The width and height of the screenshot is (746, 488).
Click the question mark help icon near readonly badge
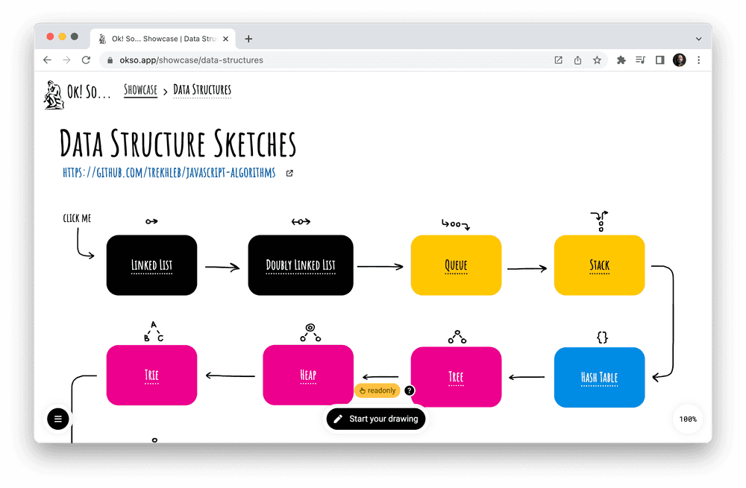tap(409, 390)
